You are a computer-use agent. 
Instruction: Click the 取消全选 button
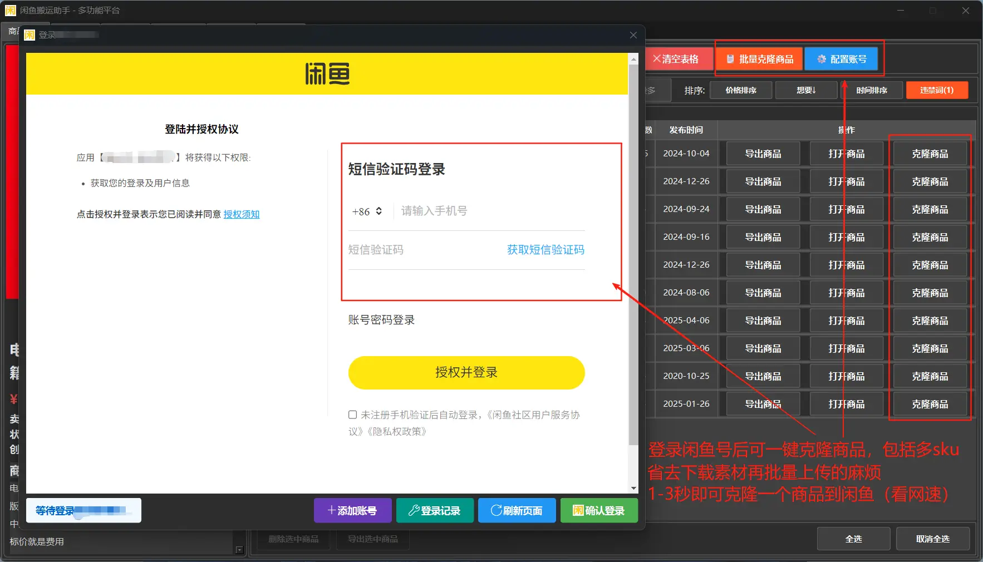coord(933,539)
